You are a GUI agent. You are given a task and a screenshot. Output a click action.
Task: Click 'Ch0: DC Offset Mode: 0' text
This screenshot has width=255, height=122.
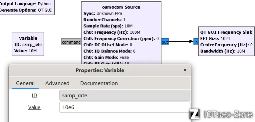(x=108, y=45)
